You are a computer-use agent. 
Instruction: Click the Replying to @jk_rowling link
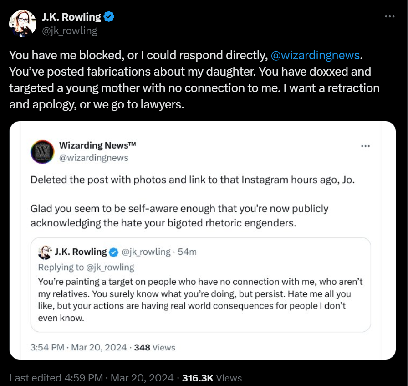[86, 267]
